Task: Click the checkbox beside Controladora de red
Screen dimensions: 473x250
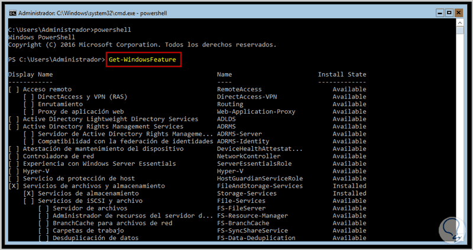Action: (x=14, y=156)
